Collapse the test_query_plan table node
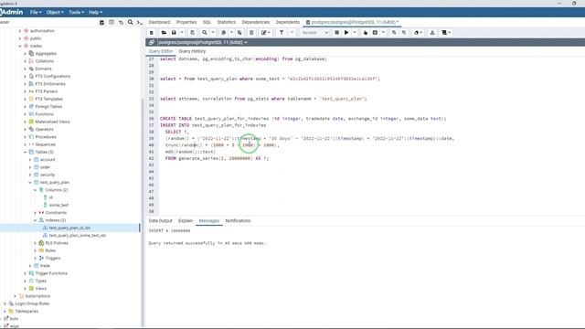Viewport: 585px width, 329px height. [30, 183]
